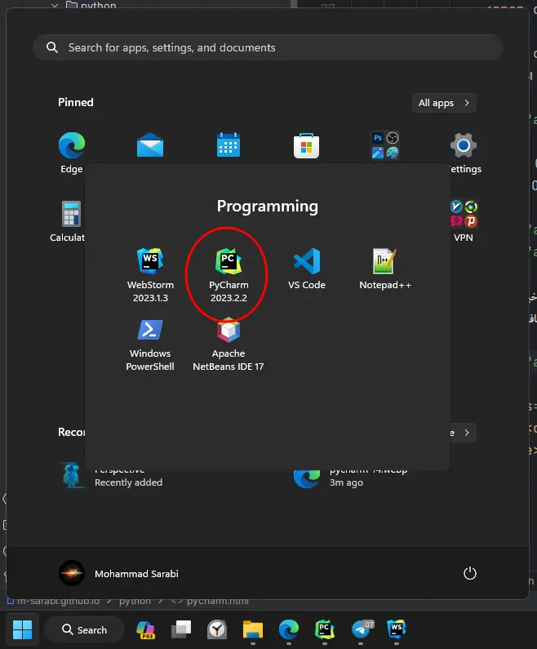Image resolution: width=537 pixels, height=649 pixels.
Task: Open the pinned folder containing Photoshop
Action: pyautogui.click(x=384, y=145)
